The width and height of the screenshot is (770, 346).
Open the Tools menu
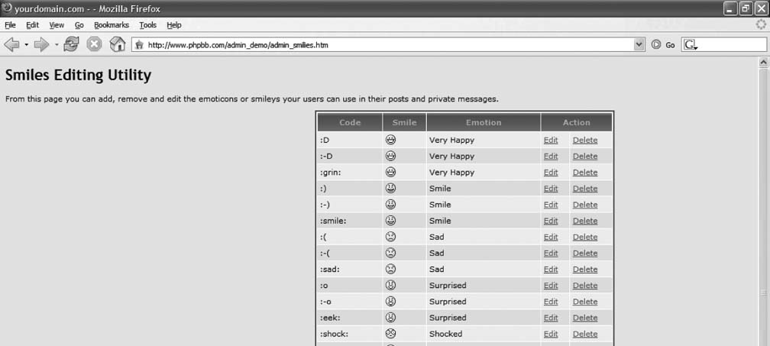(147, 25)
